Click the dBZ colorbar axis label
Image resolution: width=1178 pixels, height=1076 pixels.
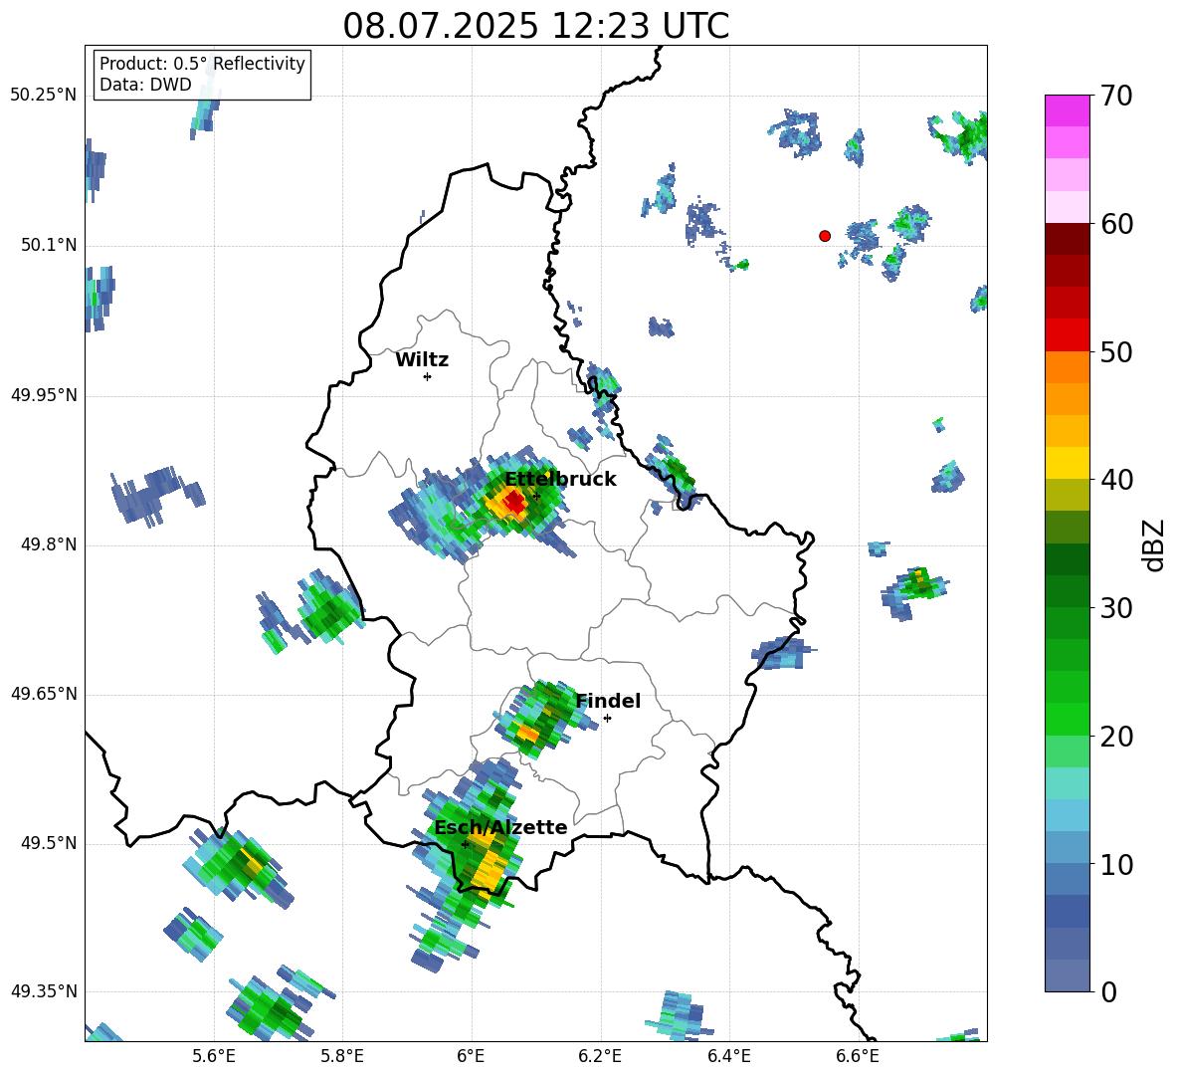(x=1155, y=544)
